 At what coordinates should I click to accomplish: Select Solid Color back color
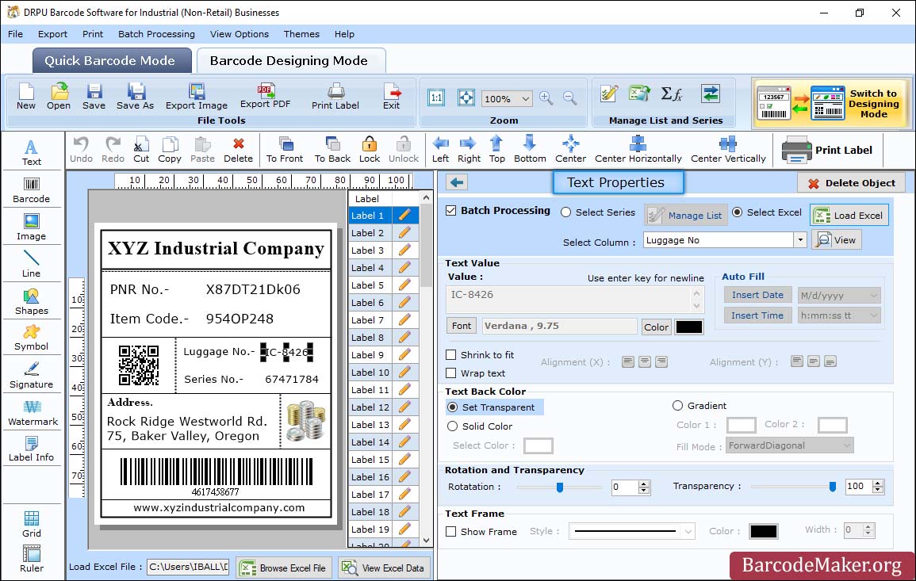pyautogui.click(x=452, y=426)
